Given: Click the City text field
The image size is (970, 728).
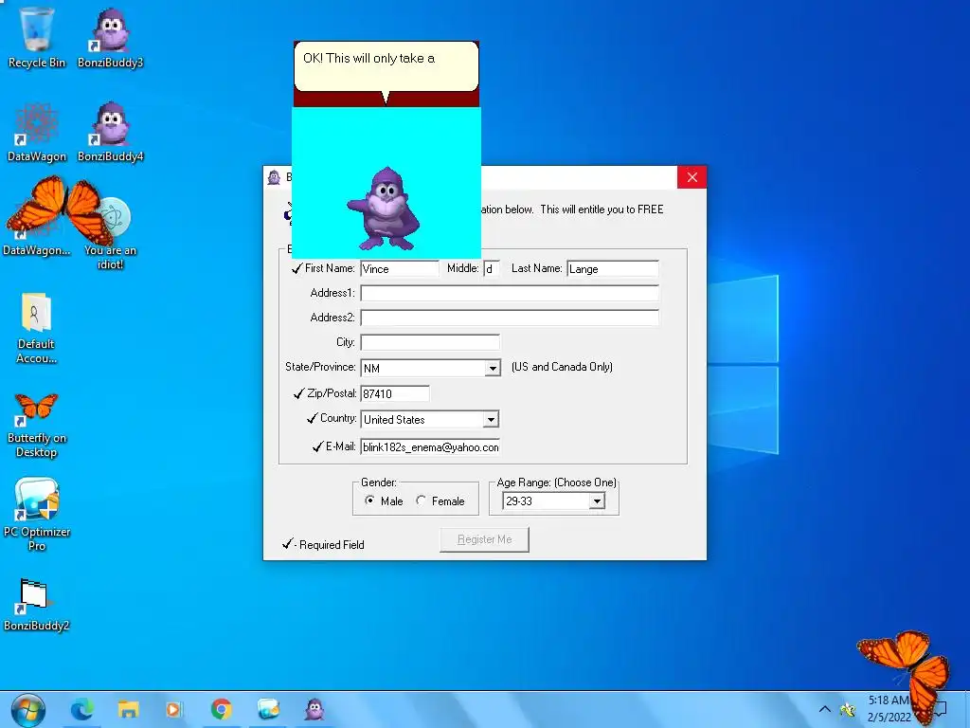Looking at the screenshot, I should 430,342.
